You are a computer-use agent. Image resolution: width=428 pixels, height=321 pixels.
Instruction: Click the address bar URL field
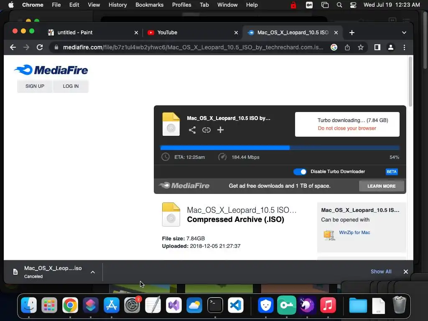click(193, 47)
